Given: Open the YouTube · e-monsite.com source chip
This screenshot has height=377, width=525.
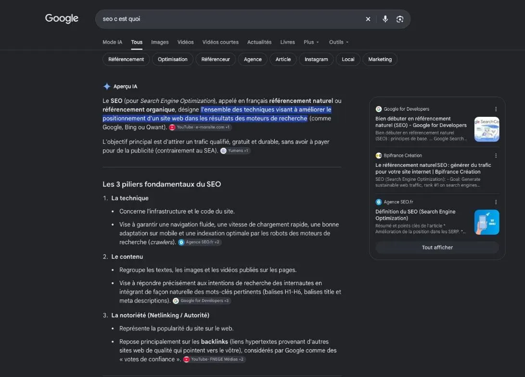Looking at the screenshot, I should [200, 127].
